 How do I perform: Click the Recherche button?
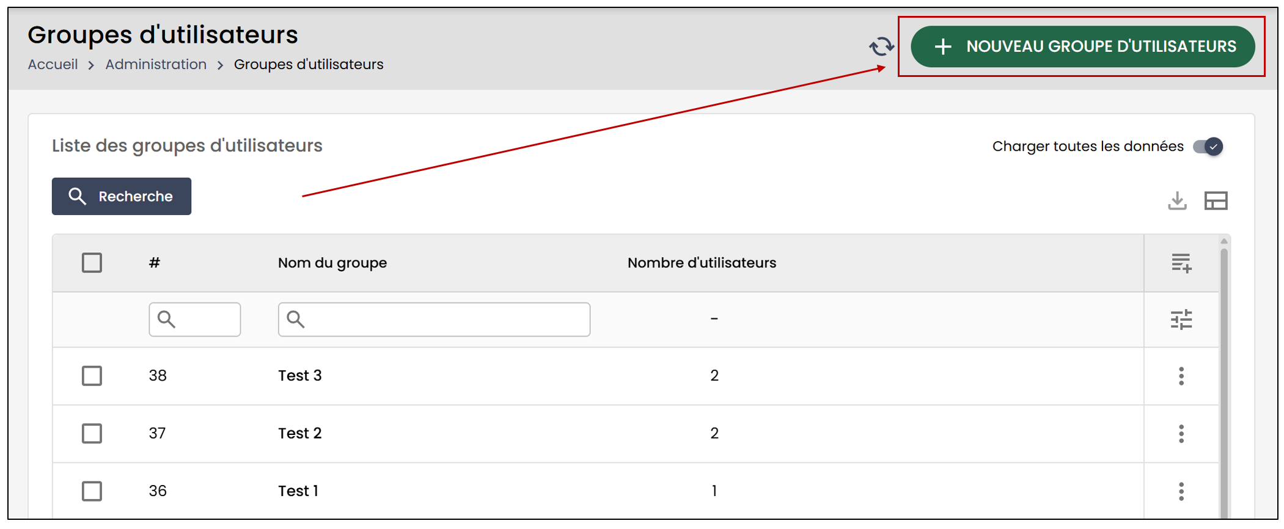[122, 196]
